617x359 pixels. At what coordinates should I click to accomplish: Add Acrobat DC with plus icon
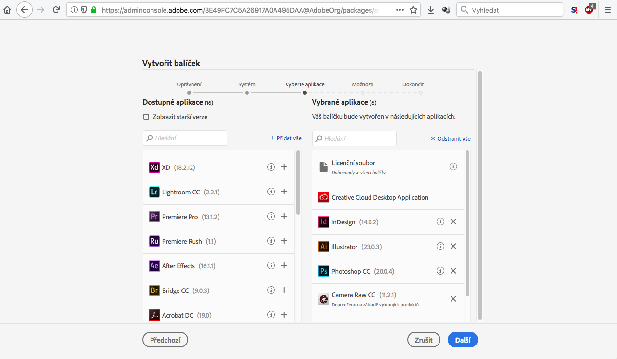click(x=284, y=315)
